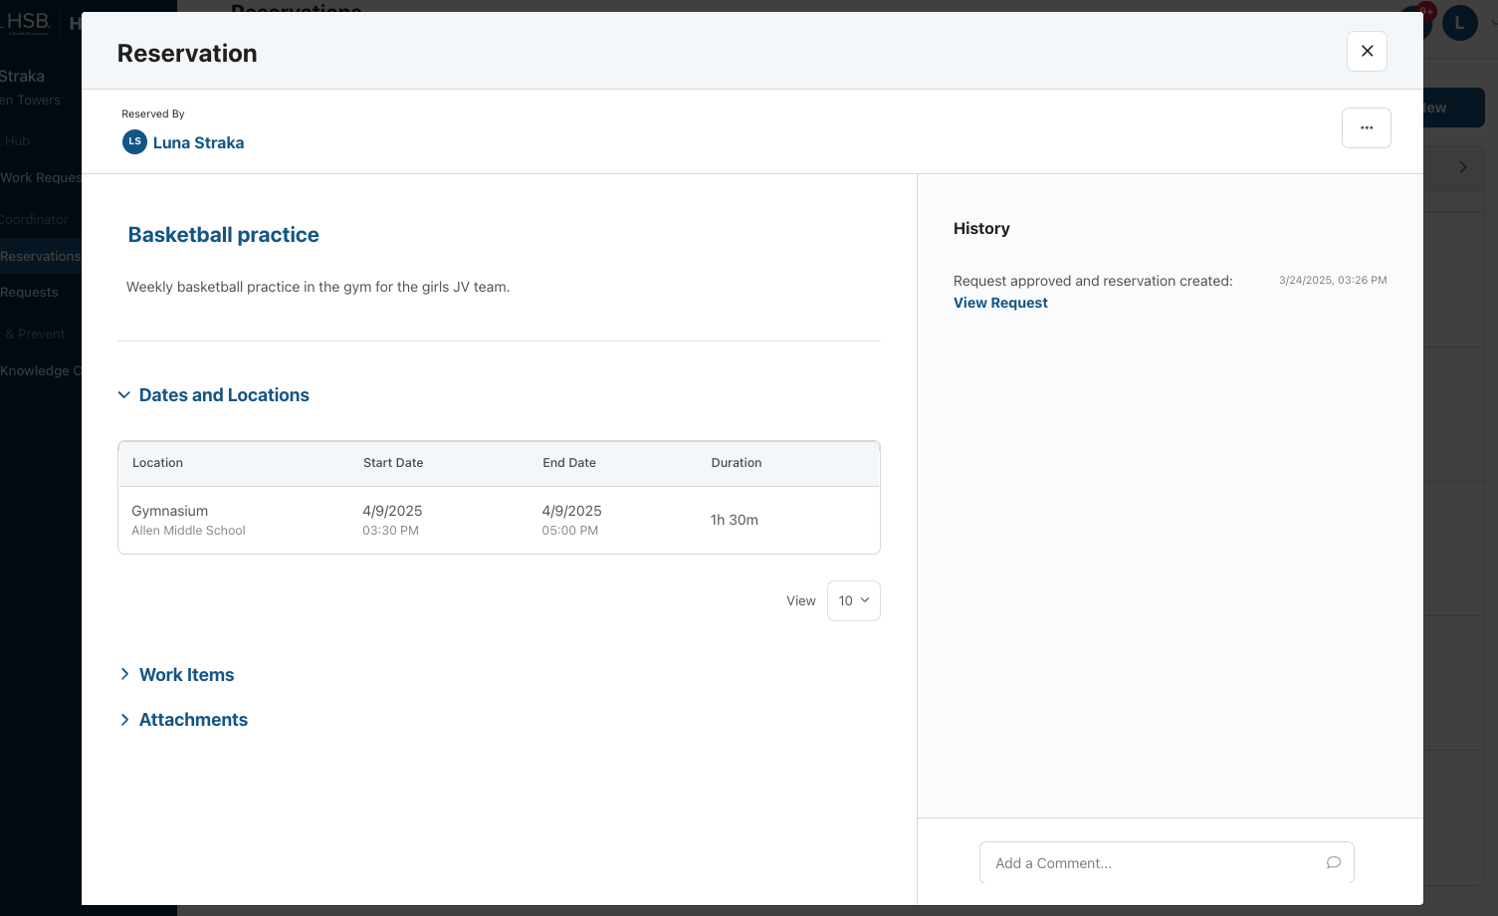The width and height of the screenshot is (1498, 916).
Task: Close the Reservation dialog
Action: [1367, 51]
